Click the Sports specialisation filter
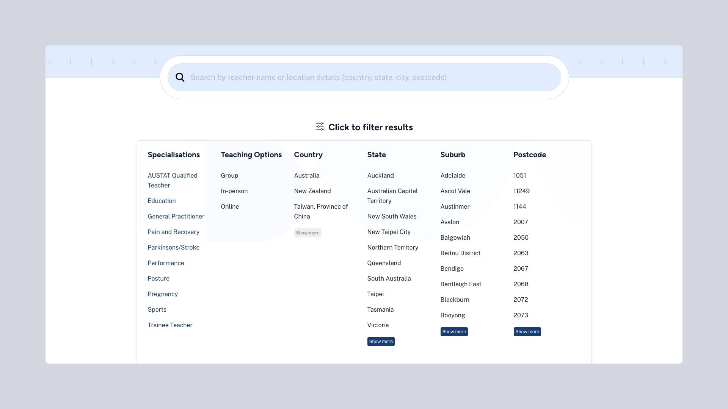Screen dimensions: 728x409 tap(157, 309)
